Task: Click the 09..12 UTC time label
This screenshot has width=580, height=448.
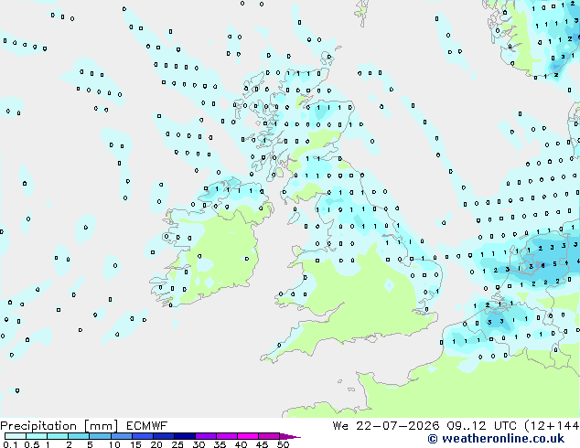Action: point(481,426)
